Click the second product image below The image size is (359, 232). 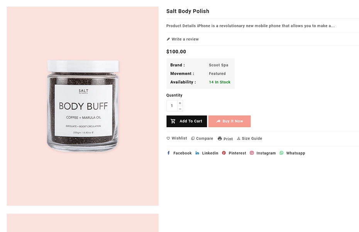83,223
